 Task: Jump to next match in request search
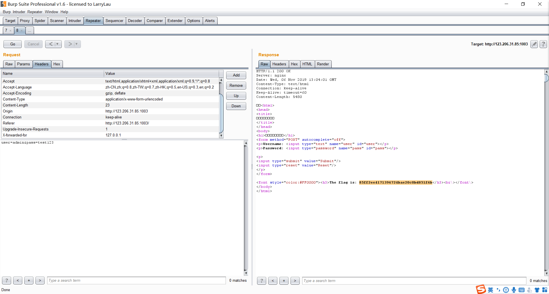(x=40, y=281)
